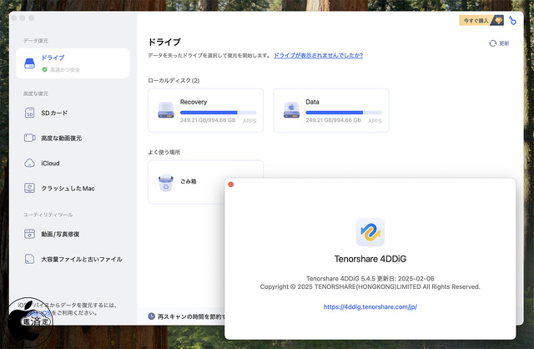Viewport: 534px width, 349px height.
Task: Select the iCloud sidebar entry
Action: (73, 164)
